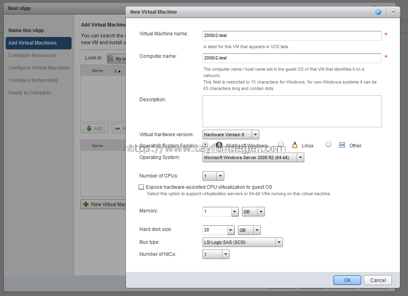
Task: Click the Hard disk size value field
Action: pos(215,230)
